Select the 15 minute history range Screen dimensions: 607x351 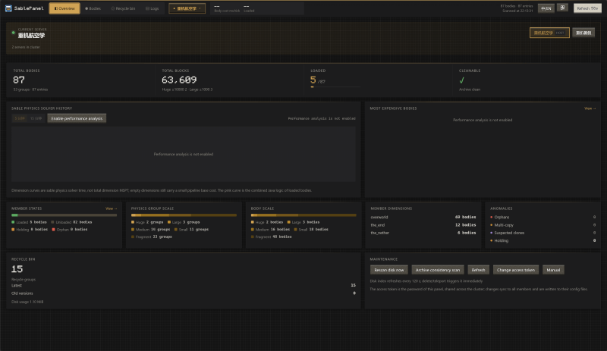36,118
